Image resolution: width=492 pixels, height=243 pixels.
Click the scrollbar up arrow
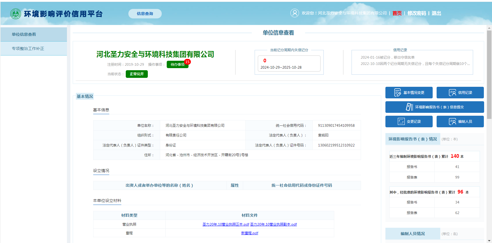(489, 28)
